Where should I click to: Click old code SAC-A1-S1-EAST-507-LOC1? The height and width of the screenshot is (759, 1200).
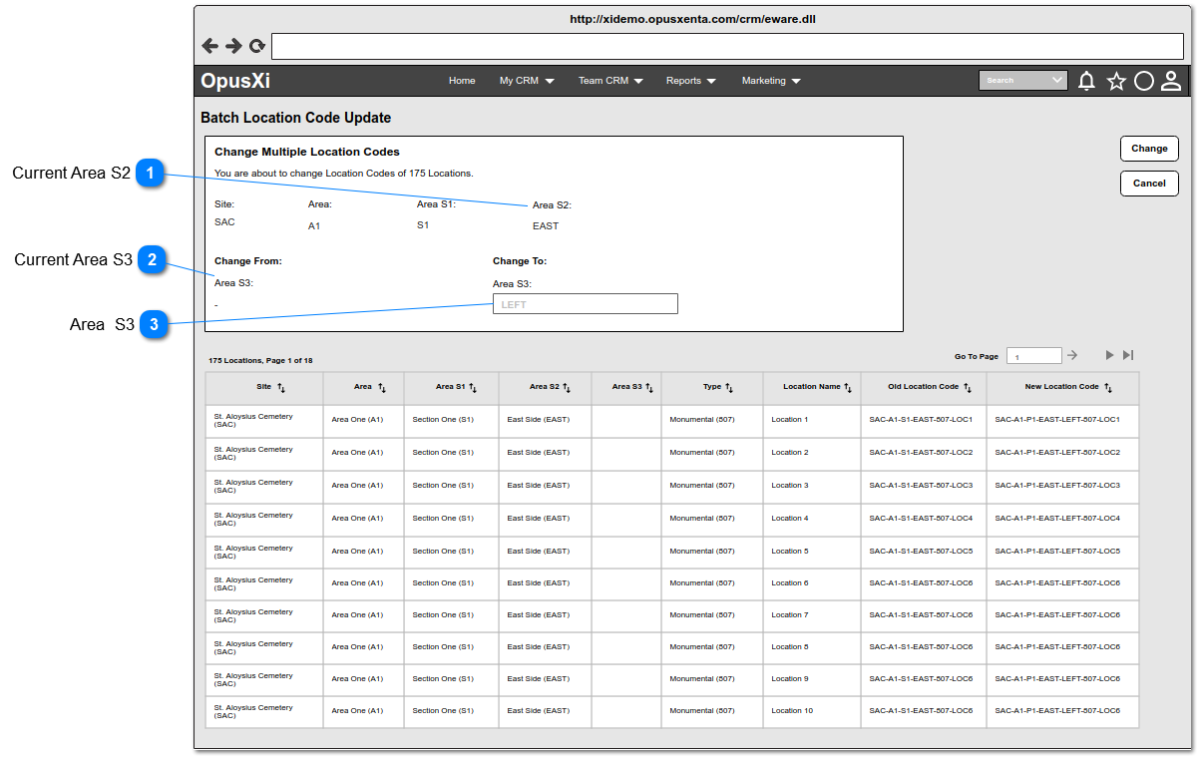(921, 420)
